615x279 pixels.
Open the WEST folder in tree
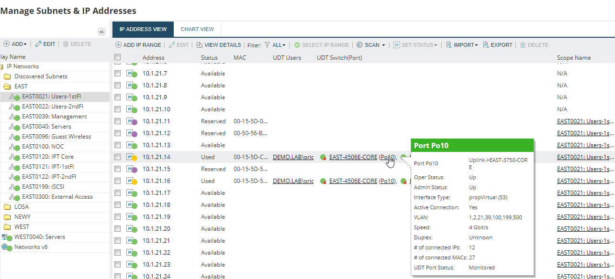tap(22, 227)
